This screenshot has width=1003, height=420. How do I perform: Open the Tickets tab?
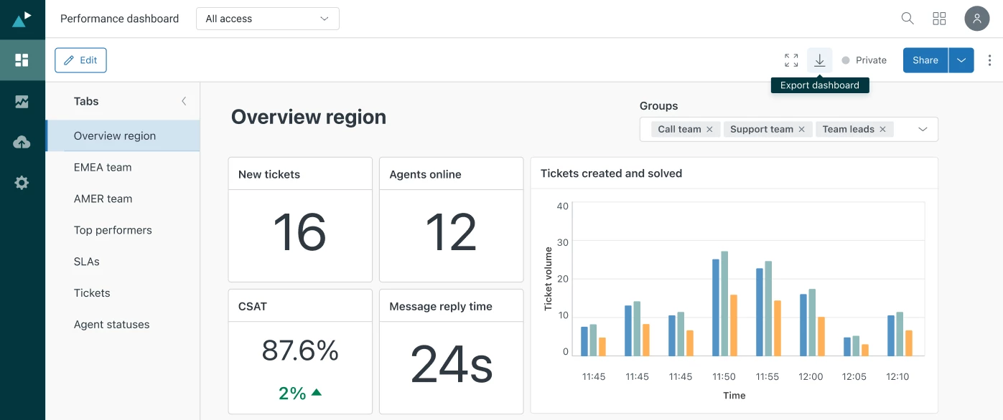pyautogui.click(x=123, y=292)
